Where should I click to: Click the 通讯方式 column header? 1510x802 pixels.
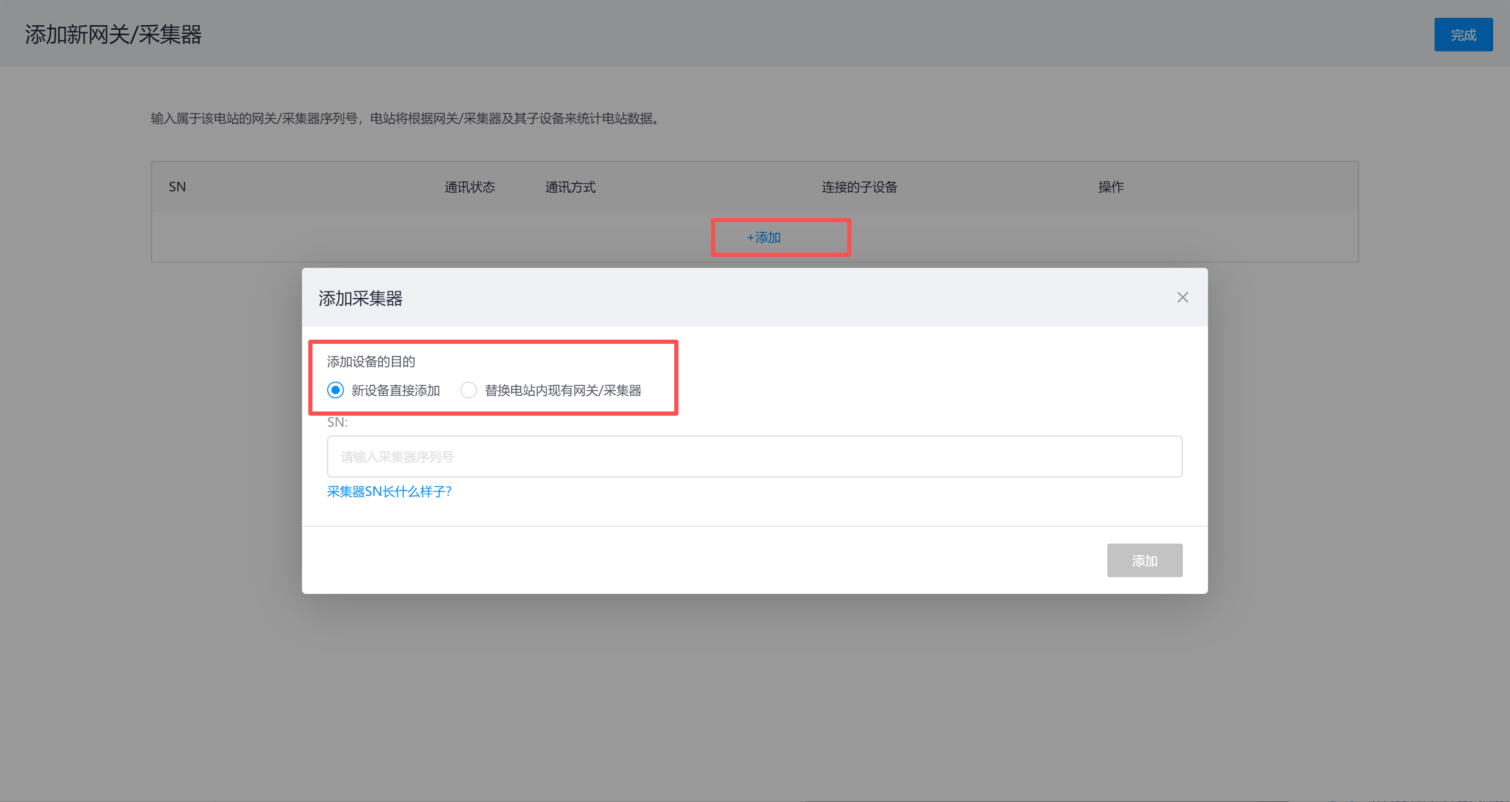pyautogui.click(x=570, y=187)
